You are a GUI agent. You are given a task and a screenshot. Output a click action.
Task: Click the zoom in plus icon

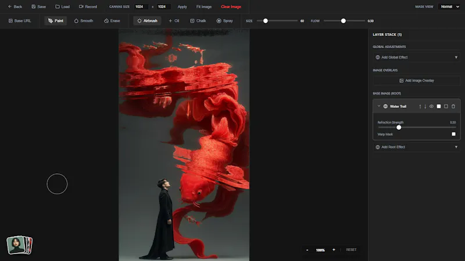pos(334,250)
